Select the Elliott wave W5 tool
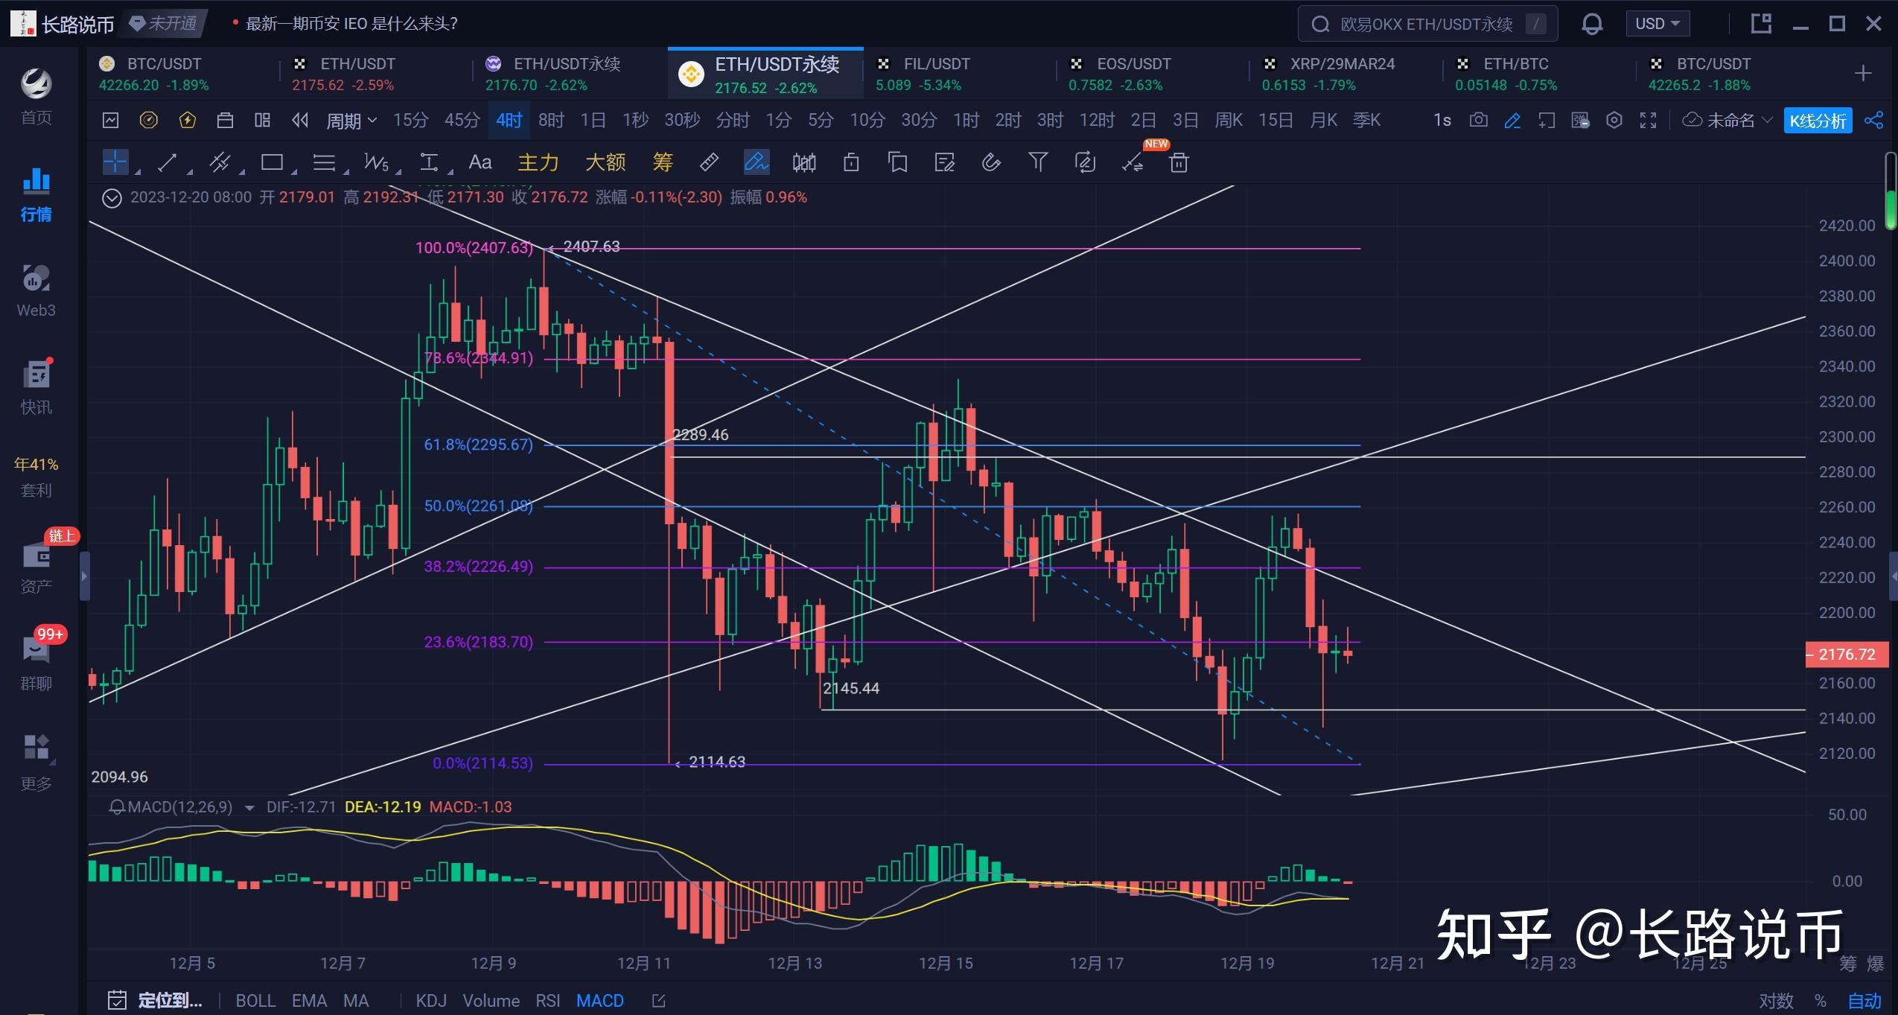 [x=376, y=162]
